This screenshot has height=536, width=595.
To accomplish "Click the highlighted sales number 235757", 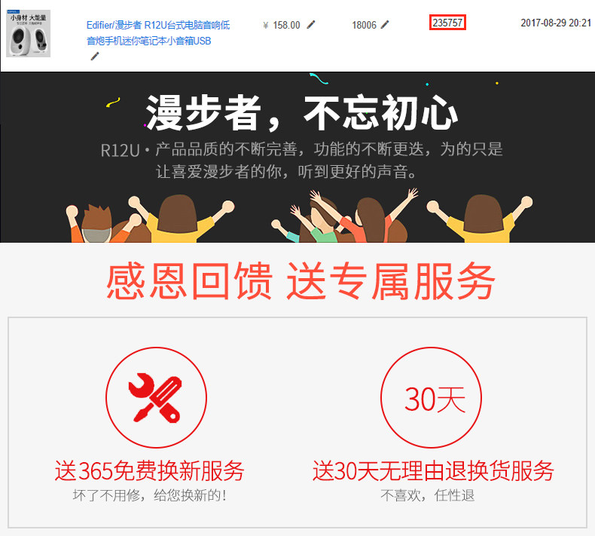I will coord(447,23).
